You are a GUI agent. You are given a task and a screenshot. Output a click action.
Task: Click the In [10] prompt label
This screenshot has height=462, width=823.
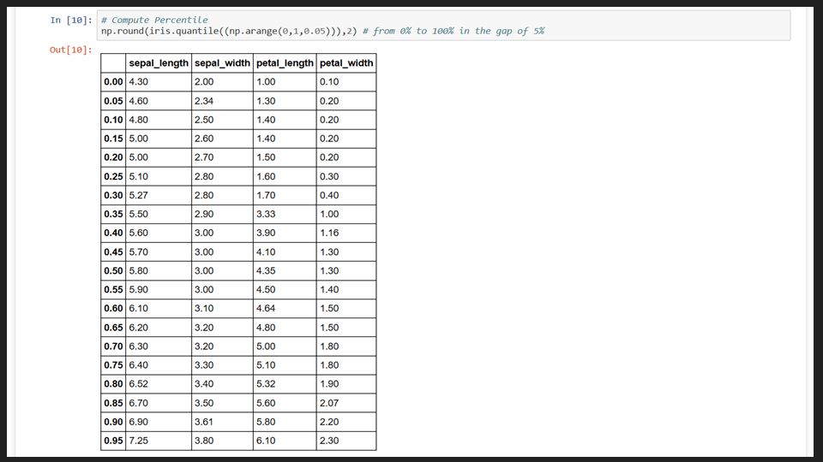coord(71,20)
